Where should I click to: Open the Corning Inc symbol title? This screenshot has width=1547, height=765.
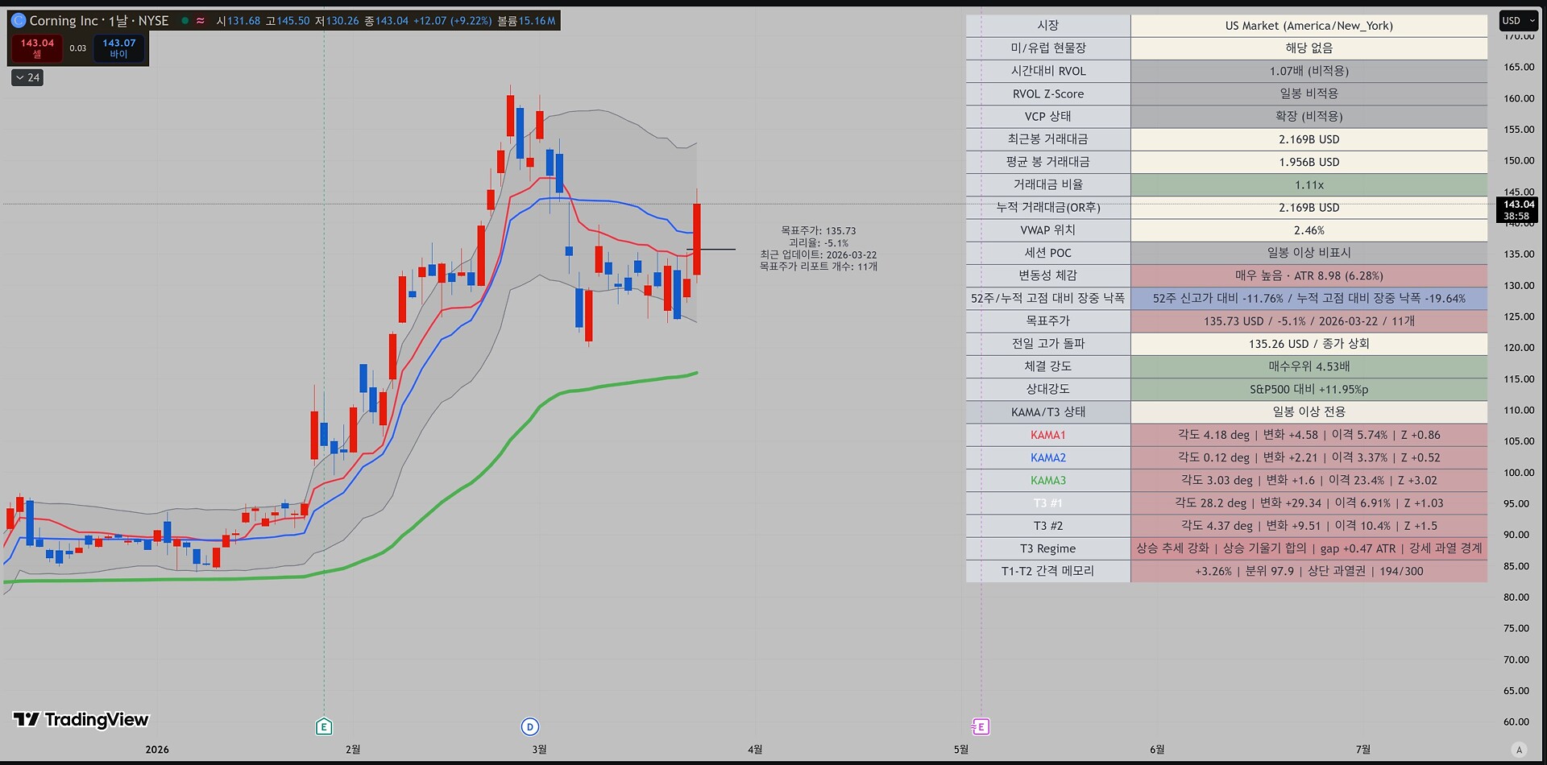[x=99, y=21]
